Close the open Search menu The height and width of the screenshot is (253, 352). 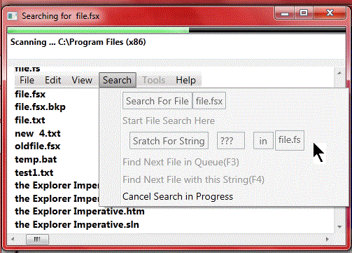118,80
